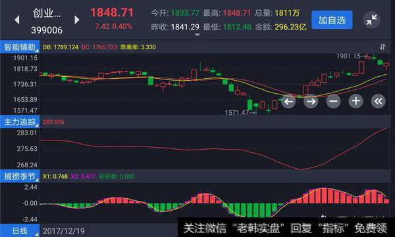
Task: Click the previous close value 1841.29
Action: 185,27
